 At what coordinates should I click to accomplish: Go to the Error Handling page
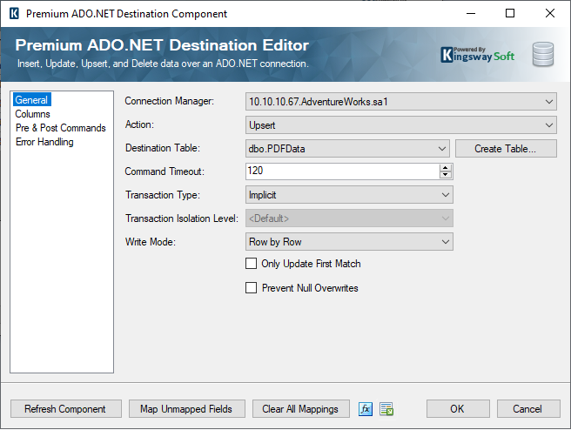coord(44,142)
